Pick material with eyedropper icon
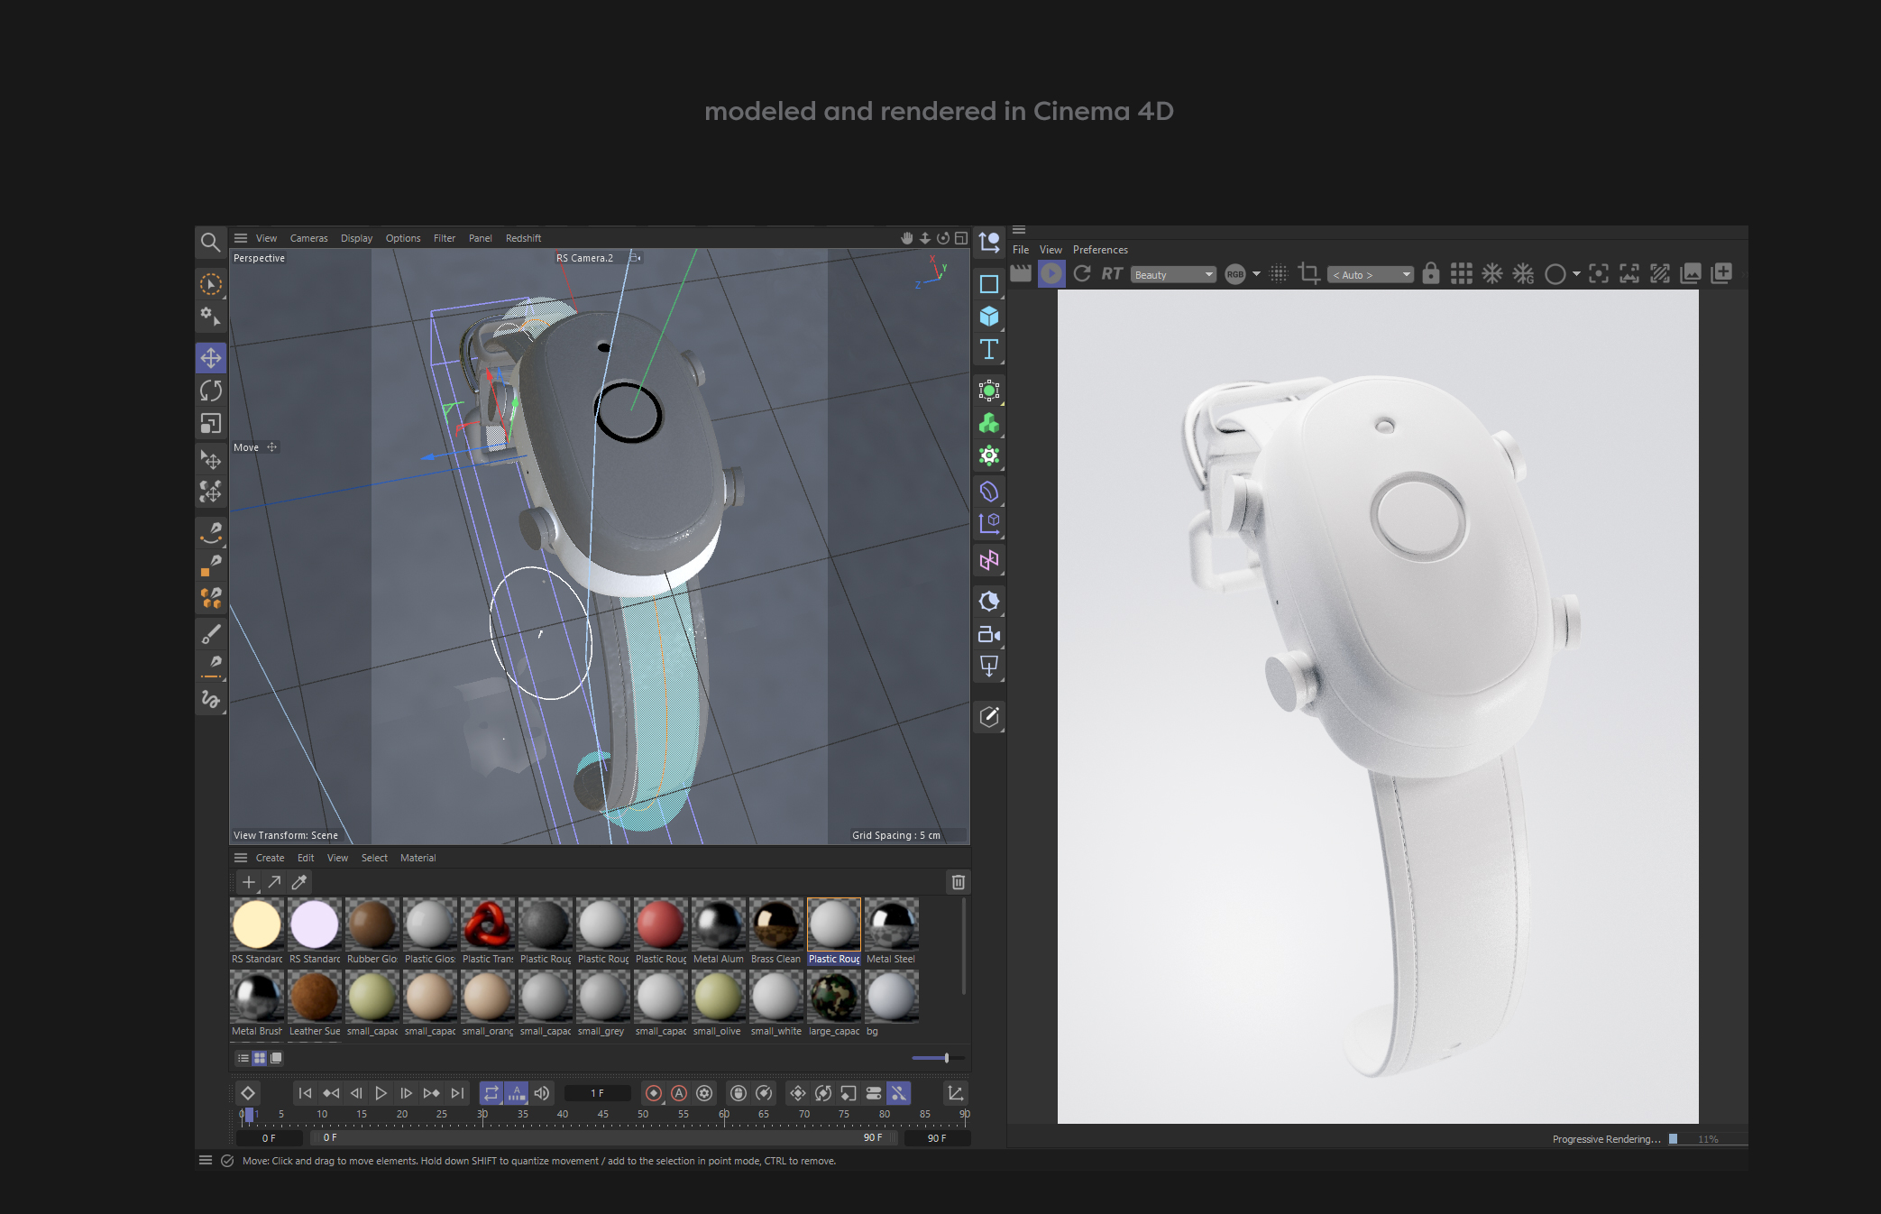1881x1214 pixels. [299, 882]
